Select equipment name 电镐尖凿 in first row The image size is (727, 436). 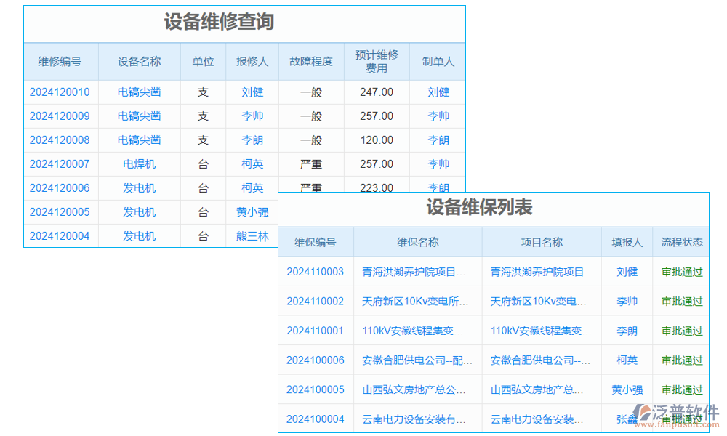[x=139, y=92]
